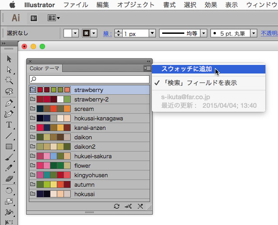278x225 pixels.
Task: Select the scream theme row
Action: [89, 109]
